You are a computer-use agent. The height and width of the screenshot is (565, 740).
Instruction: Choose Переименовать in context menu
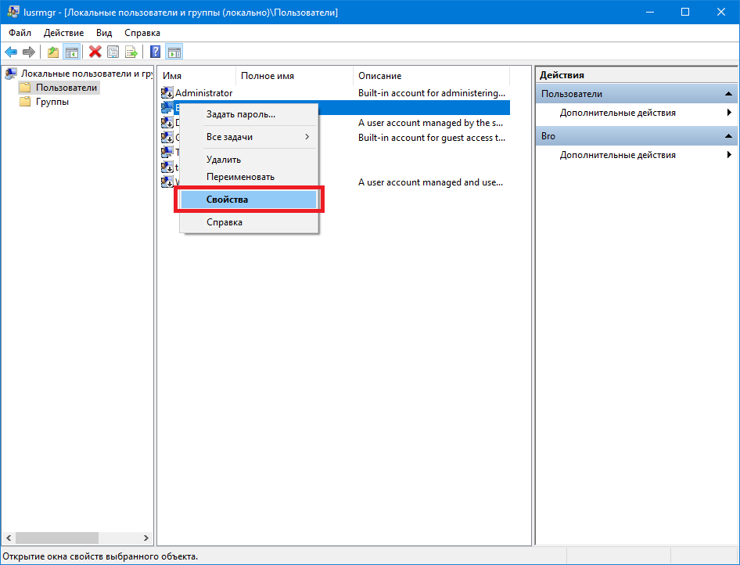click(x=249, y=177)
